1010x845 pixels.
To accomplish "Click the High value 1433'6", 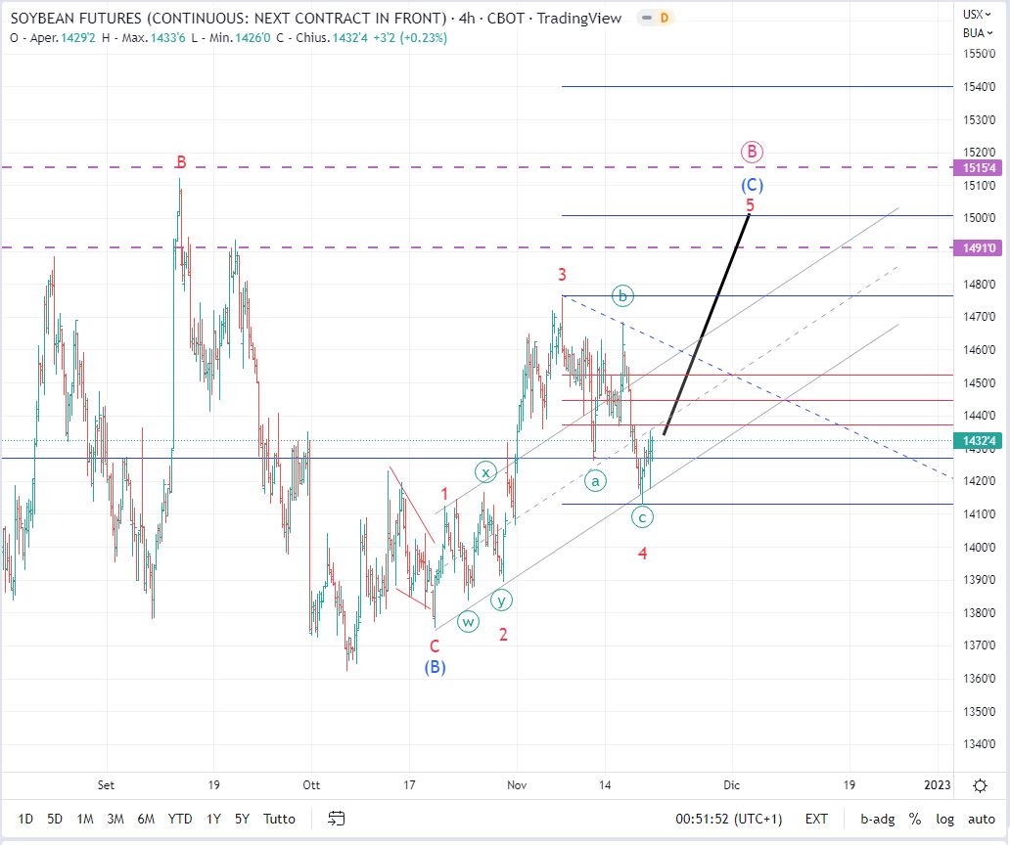I will tap(168, 38).
